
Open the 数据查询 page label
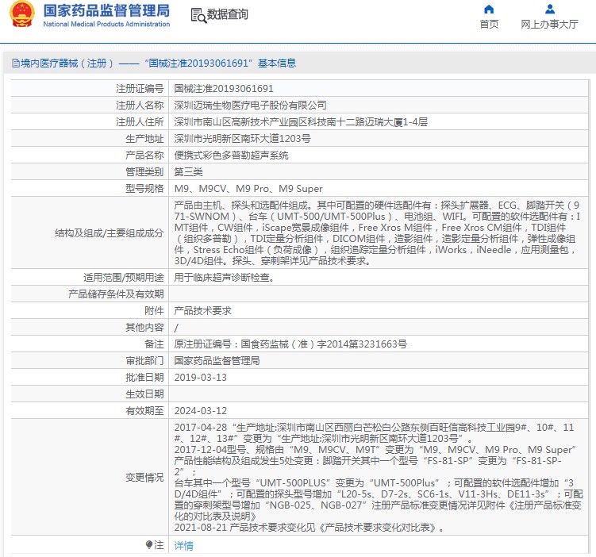tap(227, 15)
